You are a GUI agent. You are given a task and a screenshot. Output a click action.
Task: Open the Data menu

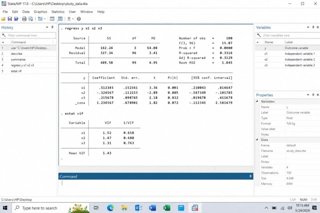point(26,12)
